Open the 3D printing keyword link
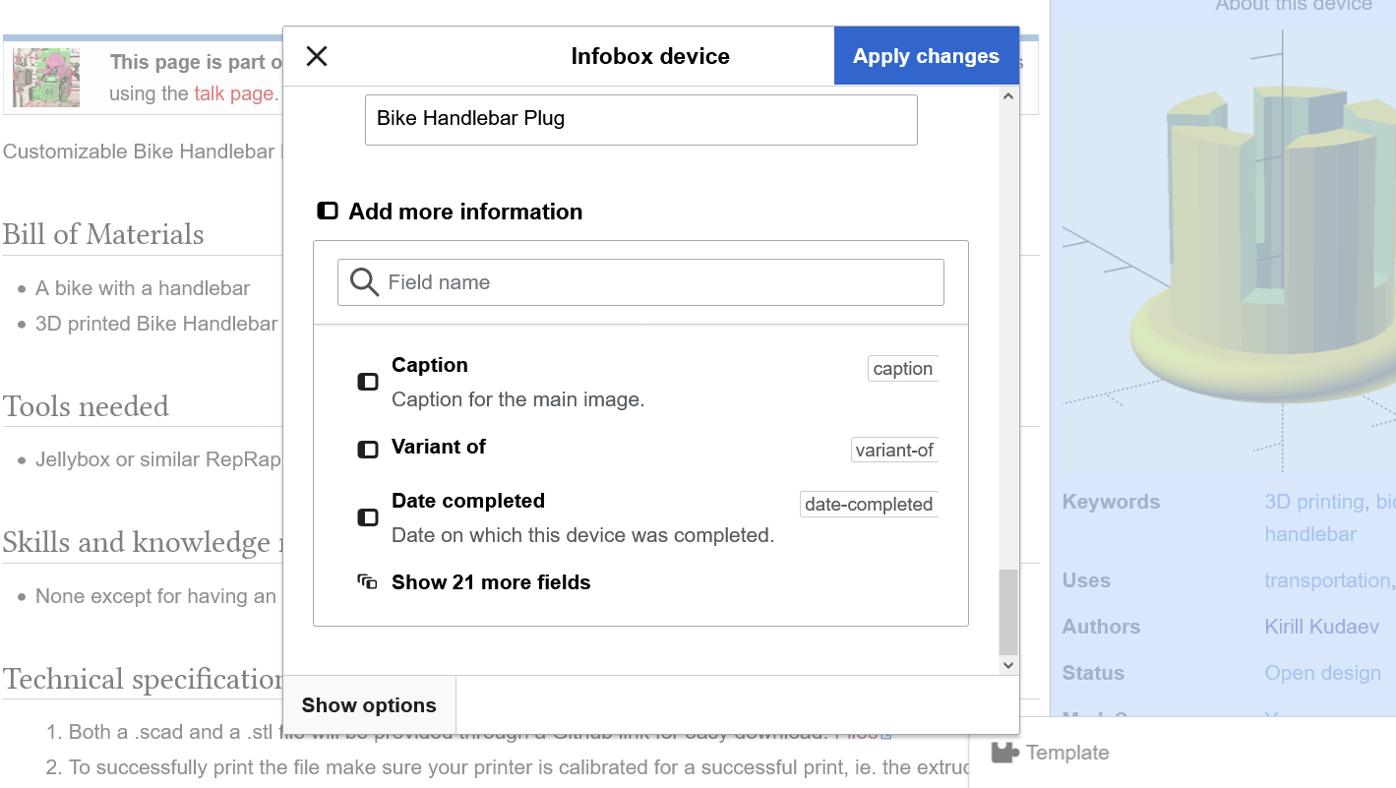This screenshot has height=788, width=1396. pyautogui.click(x=1313, y=502)
